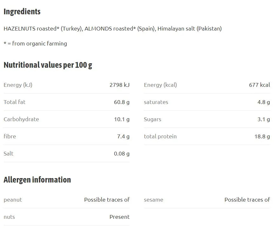
Task: Select the fibre row label
Action: point(10,136)
